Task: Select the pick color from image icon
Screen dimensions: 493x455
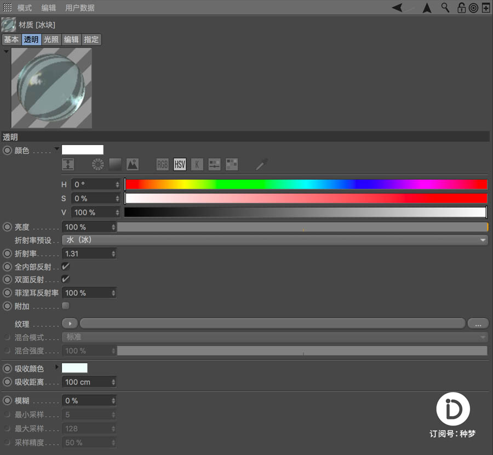Action: coord(133,164)
